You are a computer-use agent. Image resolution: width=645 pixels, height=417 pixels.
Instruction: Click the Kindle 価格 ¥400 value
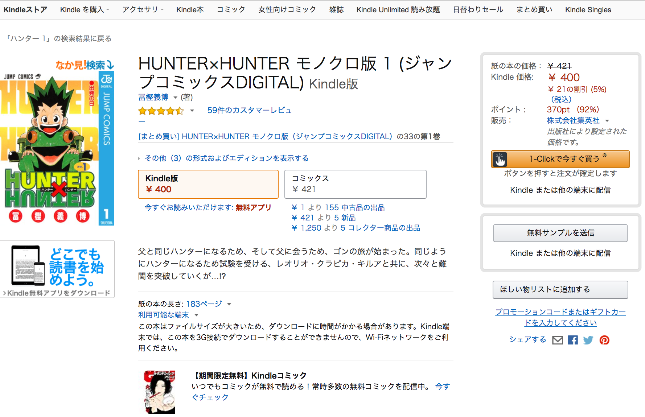(564, 77)
